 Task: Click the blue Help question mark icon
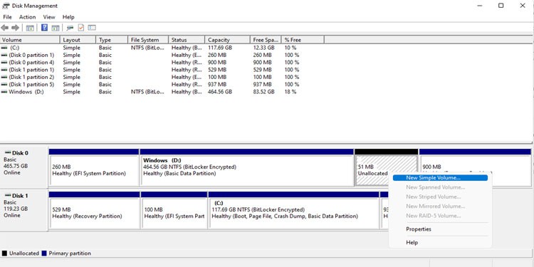point(44,28)
